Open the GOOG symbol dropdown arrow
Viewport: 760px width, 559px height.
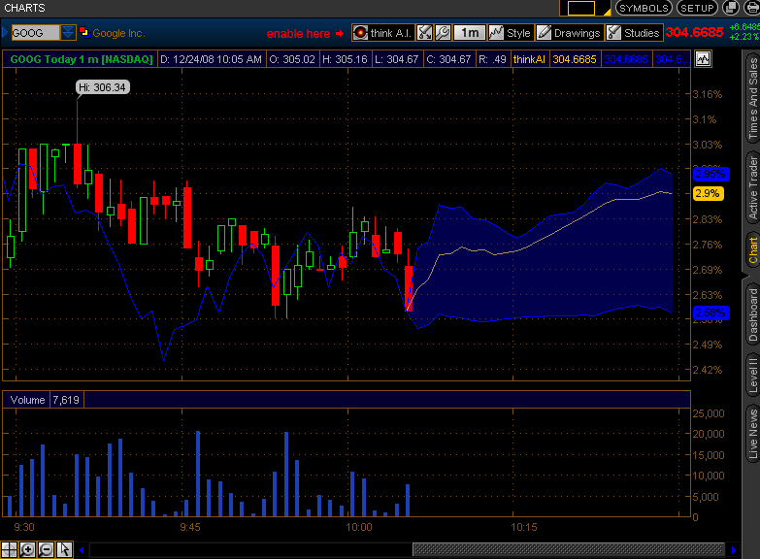point(68,32)
